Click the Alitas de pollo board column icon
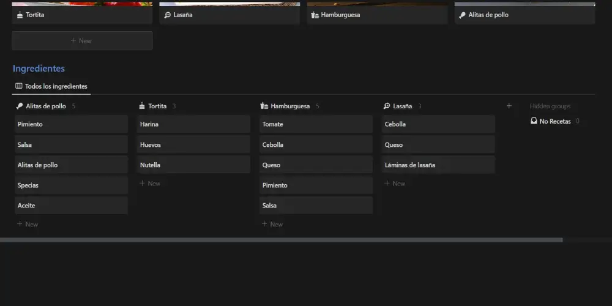 (x=20, y=106)
